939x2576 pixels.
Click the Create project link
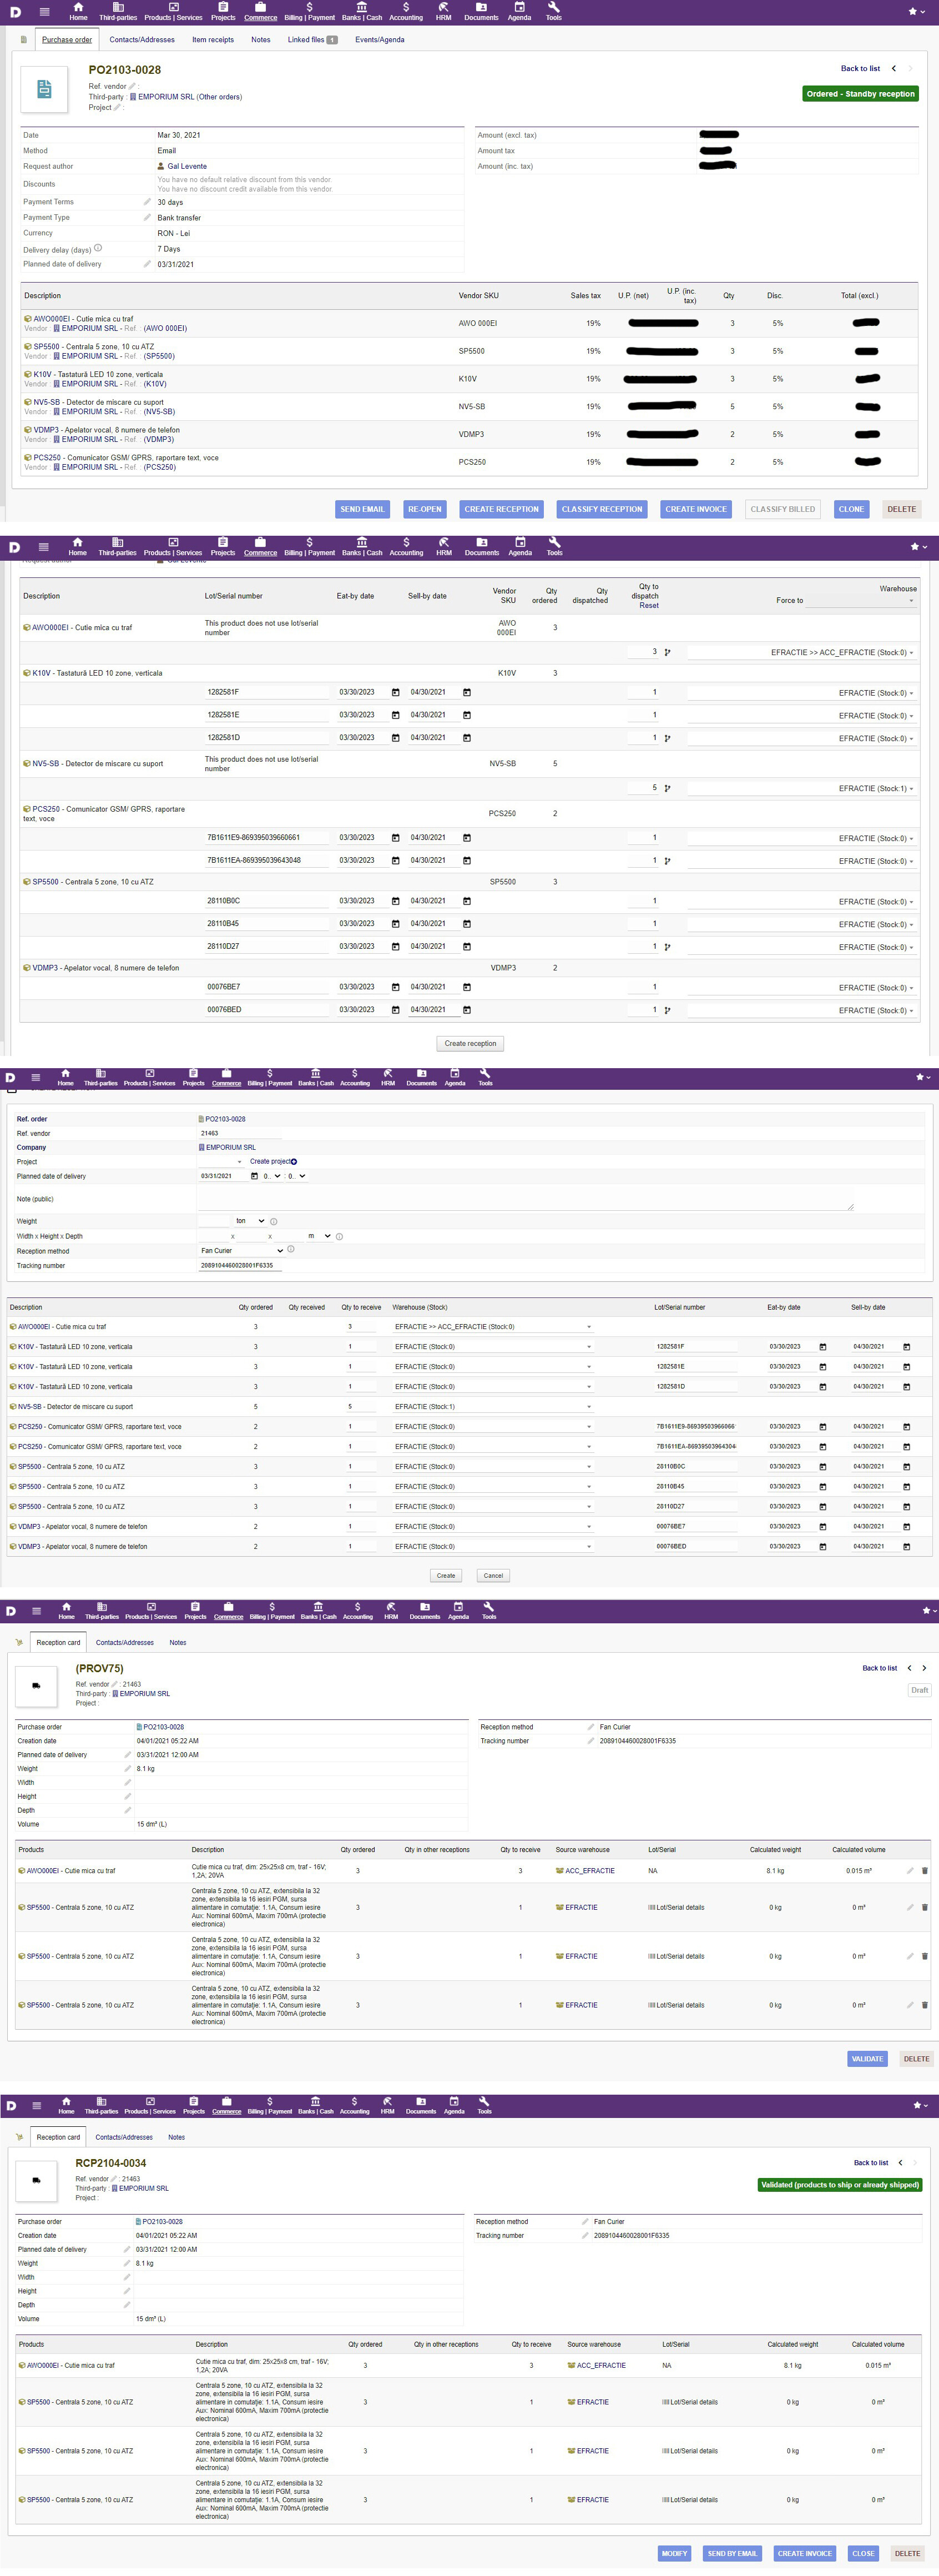tap(270, 1161)
